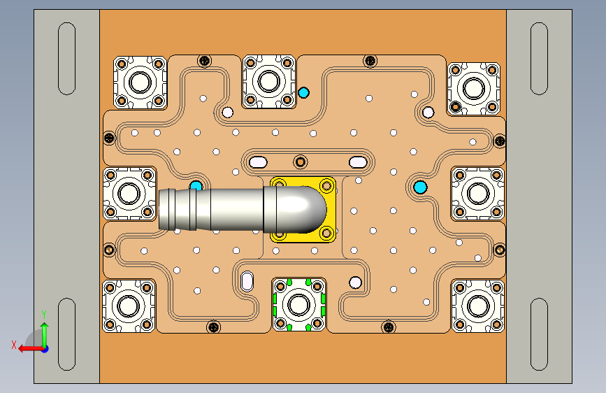Select the center screw between the two oval slots

(x=301, y=162)
